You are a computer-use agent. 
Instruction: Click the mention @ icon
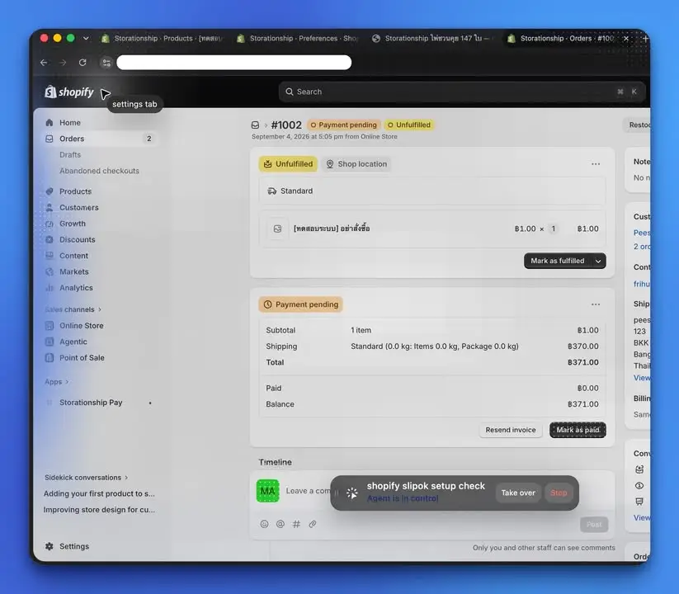pos(281,525)
